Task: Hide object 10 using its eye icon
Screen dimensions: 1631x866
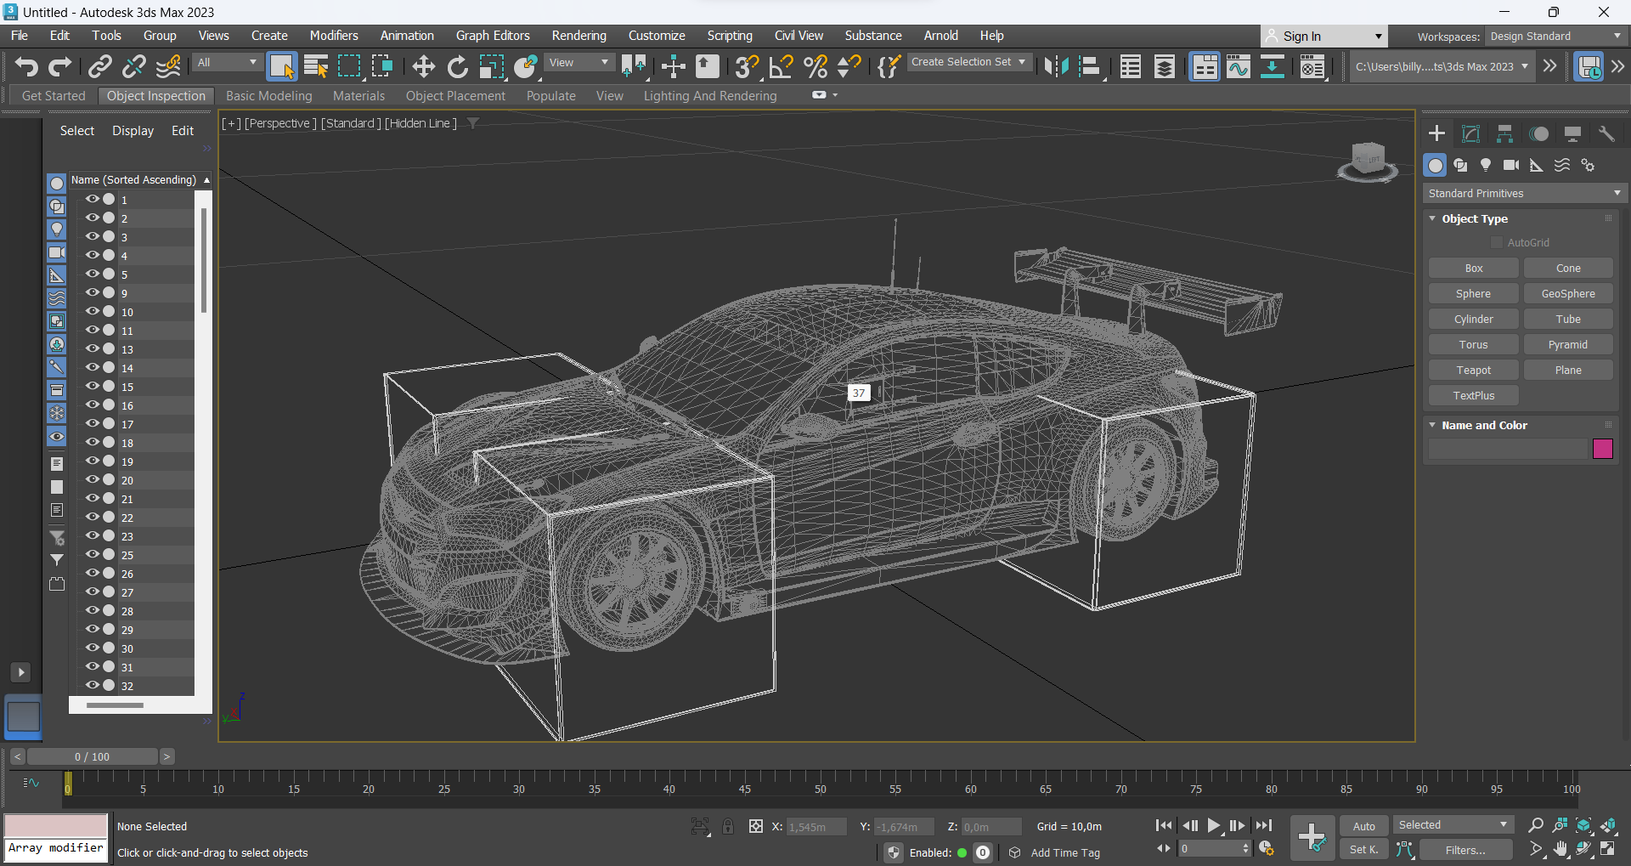Action: pos(92,312)
